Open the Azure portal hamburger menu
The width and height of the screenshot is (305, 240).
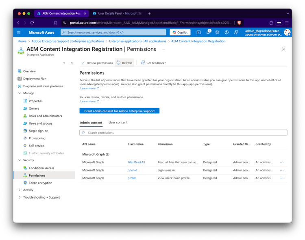pyautogui.click(x=19, y=32)
